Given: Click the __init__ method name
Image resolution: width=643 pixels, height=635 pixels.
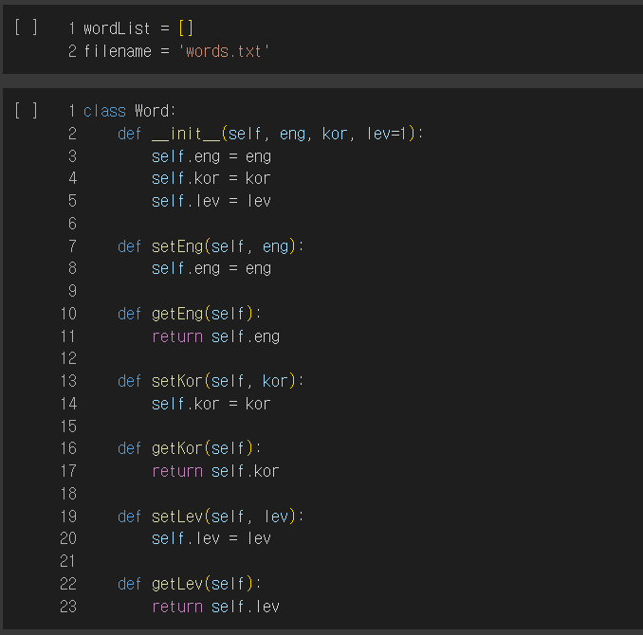Looking at the screenshot, I should pos(186,134).
